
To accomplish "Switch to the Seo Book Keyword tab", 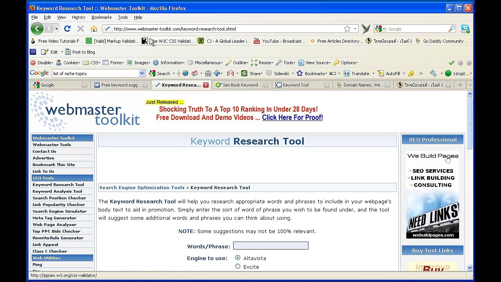I will point(242,85).
